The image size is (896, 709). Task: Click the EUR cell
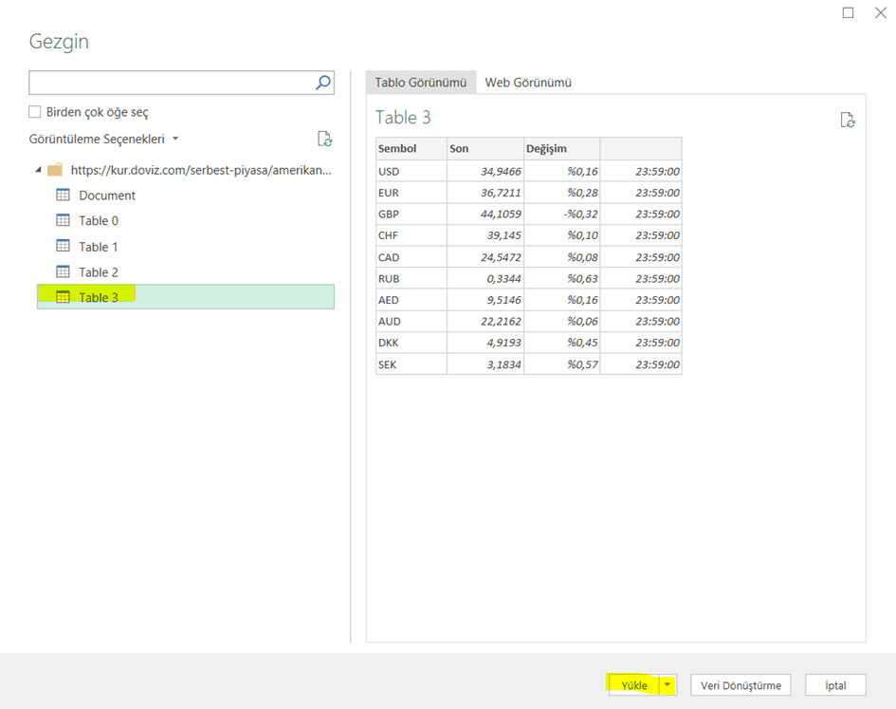click(x=411, y=193)
